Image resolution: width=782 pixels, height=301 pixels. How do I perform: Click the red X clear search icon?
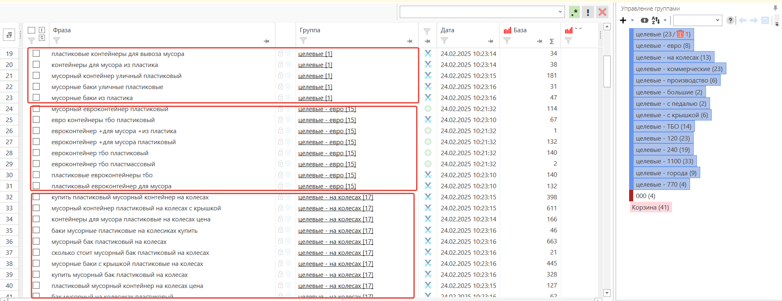[x=602, y=12]
